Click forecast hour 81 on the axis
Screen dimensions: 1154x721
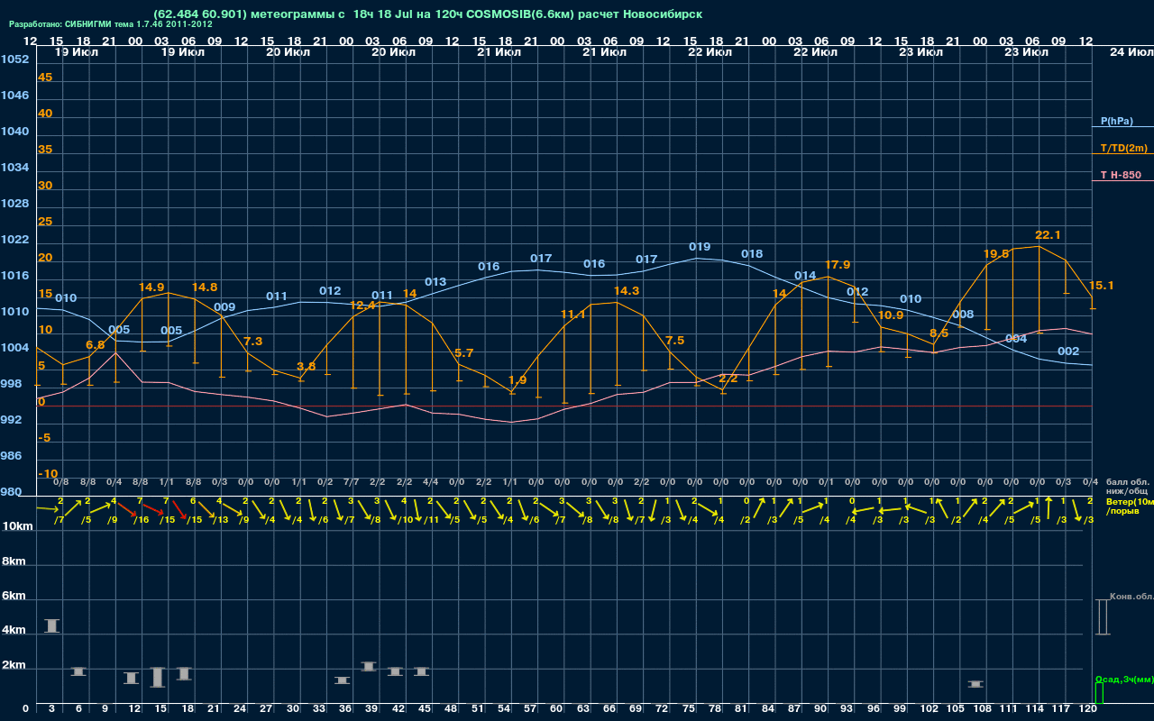[742, 710]
